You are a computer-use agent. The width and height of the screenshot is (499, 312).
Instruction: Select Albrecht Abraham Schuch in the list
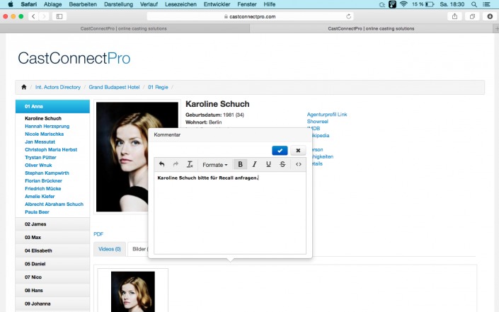(x=54, y=204)
